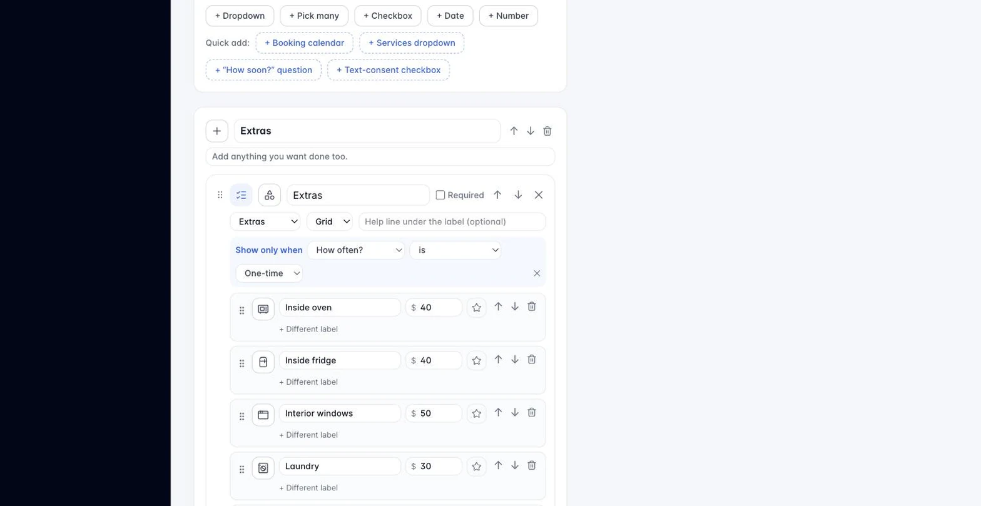Click the Inside fridge price field
Image resolution: width=981 pixels, height=506 pixels.
(434, 360)
